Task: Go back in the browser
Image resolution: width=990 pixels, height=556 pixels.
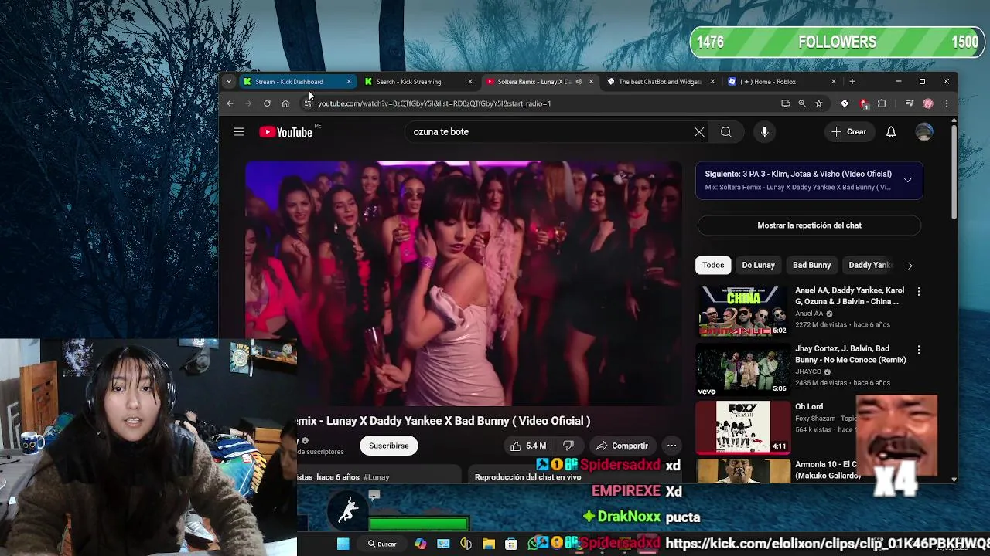Action: click(x=230, y=103)
